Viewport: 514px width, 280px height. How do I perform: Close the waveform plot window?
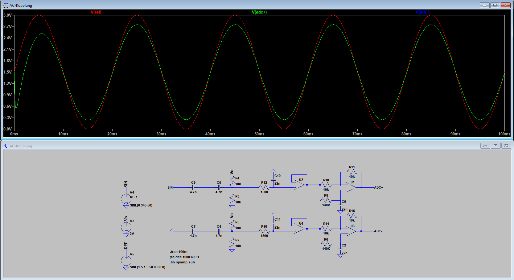506,5
